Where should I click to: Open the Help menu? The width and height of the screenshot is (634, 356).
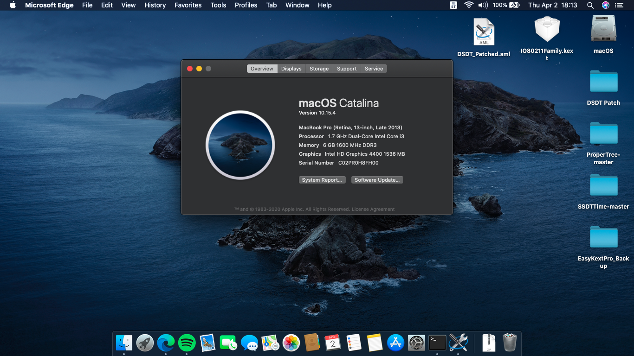click(325, 5)
